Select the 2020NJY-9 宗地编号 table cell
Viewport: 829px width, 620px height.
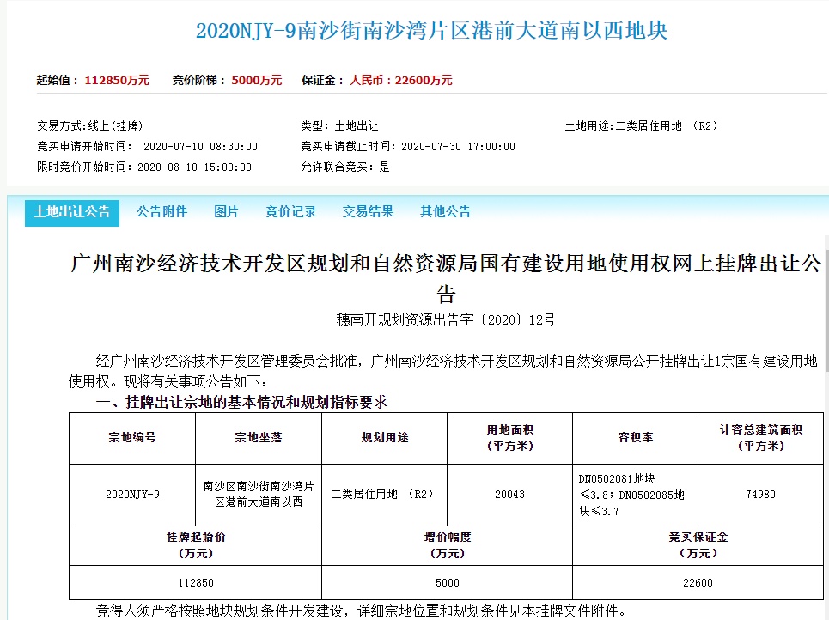(x=131, y=495)
